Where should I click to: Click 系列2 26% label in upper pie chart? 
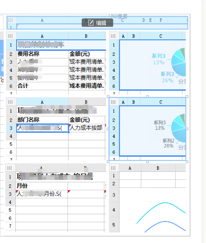[167, 77]
